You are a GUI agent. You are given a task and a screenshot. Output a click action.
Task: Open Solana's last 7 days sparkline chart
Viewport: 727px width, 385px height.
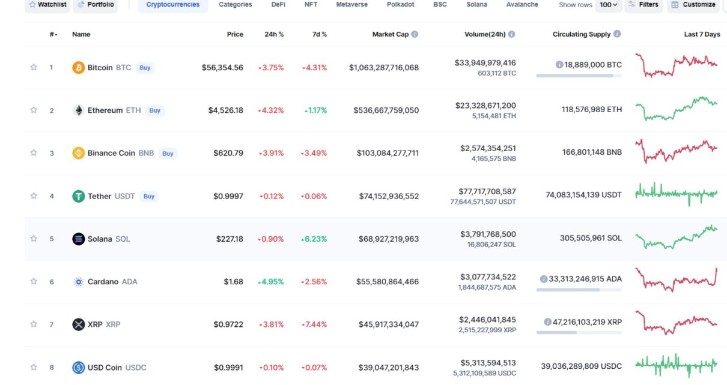(x=677, y=237)
